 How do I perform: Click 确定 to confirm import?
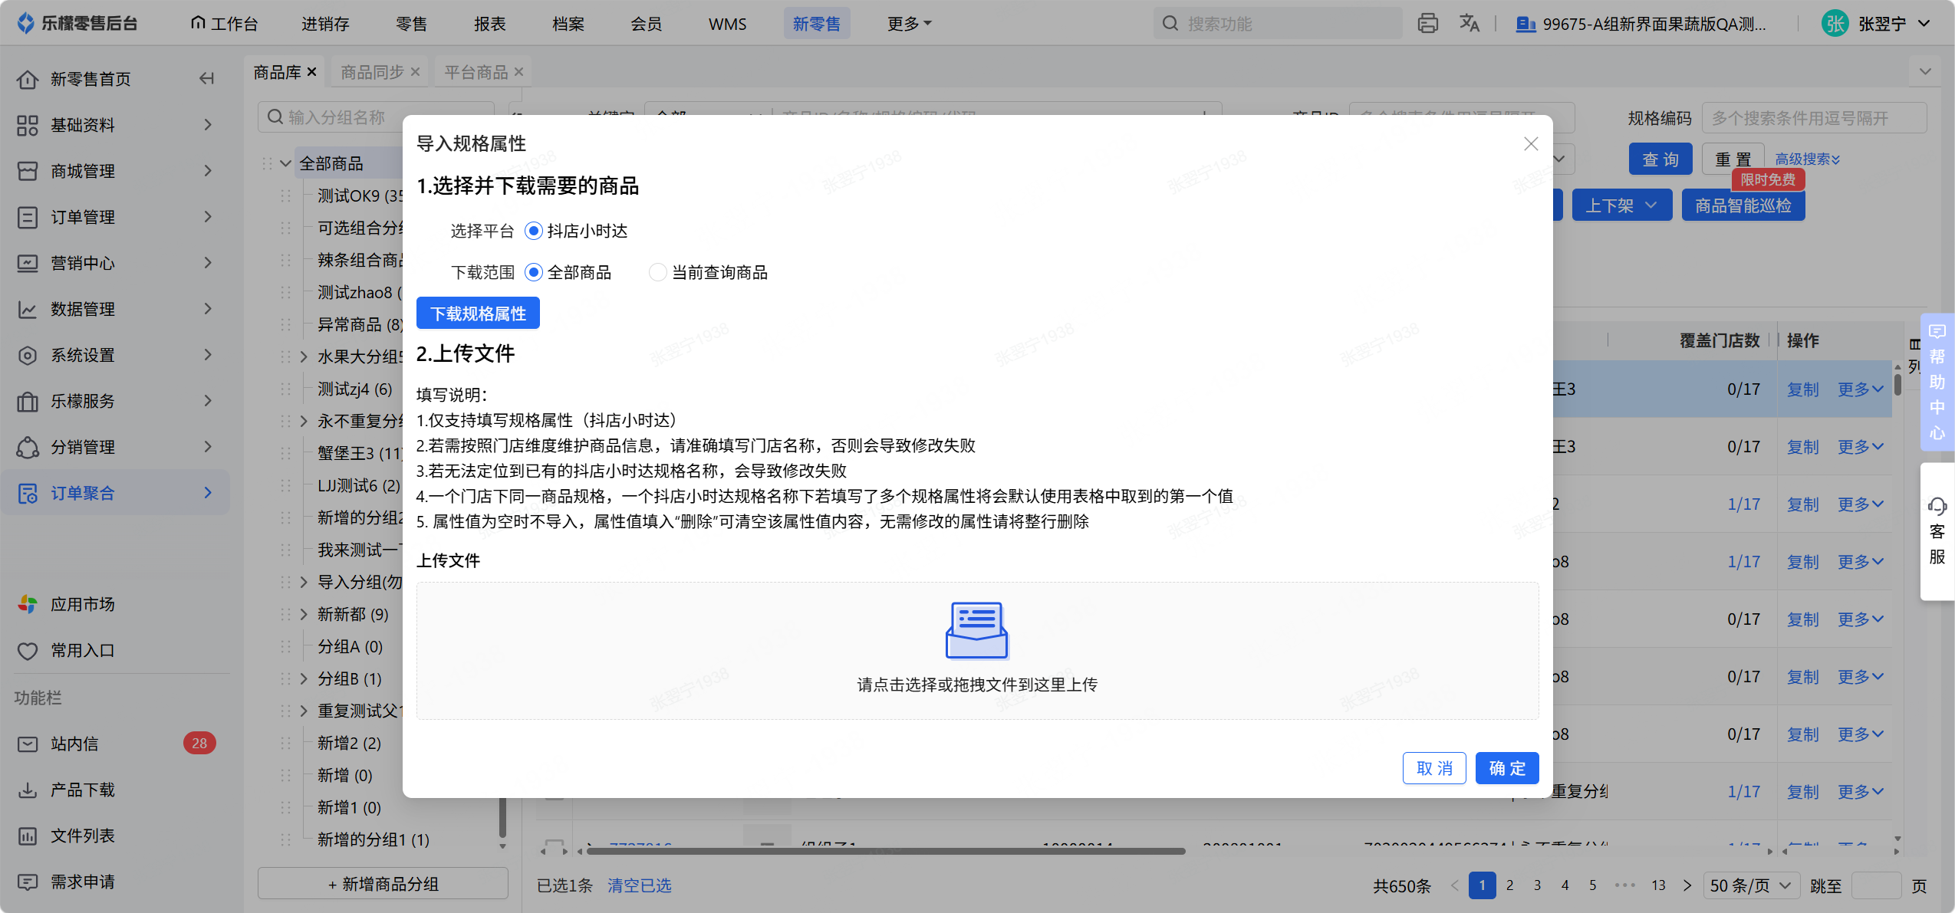click(1507, 769)
